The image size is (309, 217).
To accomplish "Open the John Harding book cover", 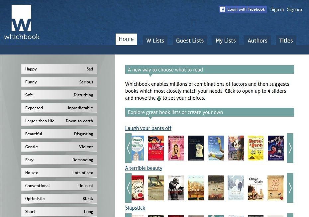I will 156,148.
